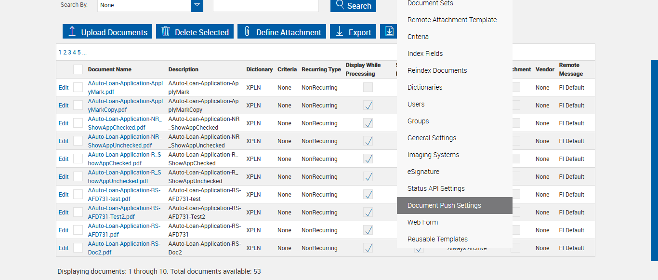Click the magnifying glass search icon

click(x=340, y=5)
